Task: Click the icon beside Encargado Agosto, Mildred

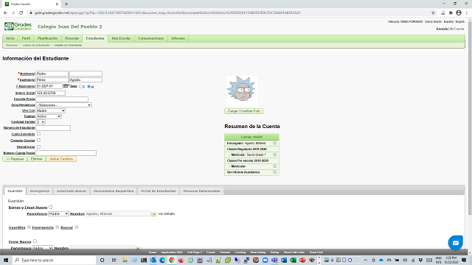Action: 274,144
